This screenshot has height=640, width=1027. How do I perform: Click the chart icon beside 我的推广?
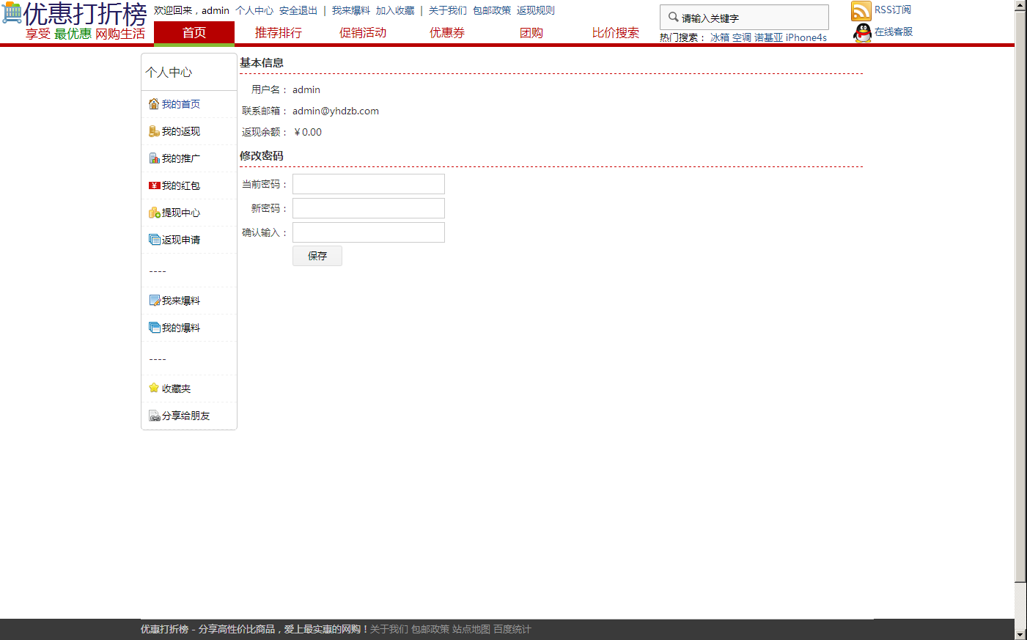click(x=154, y=158)
